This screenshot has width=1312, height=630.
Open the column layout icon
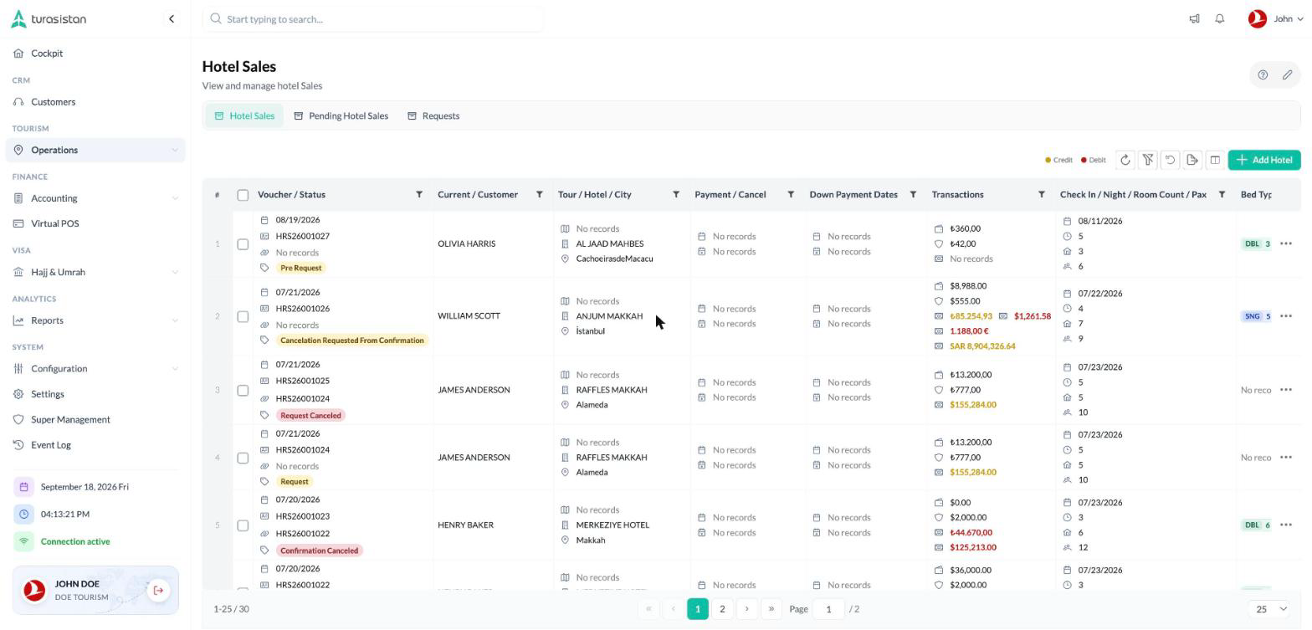(x=1215, y=160)
